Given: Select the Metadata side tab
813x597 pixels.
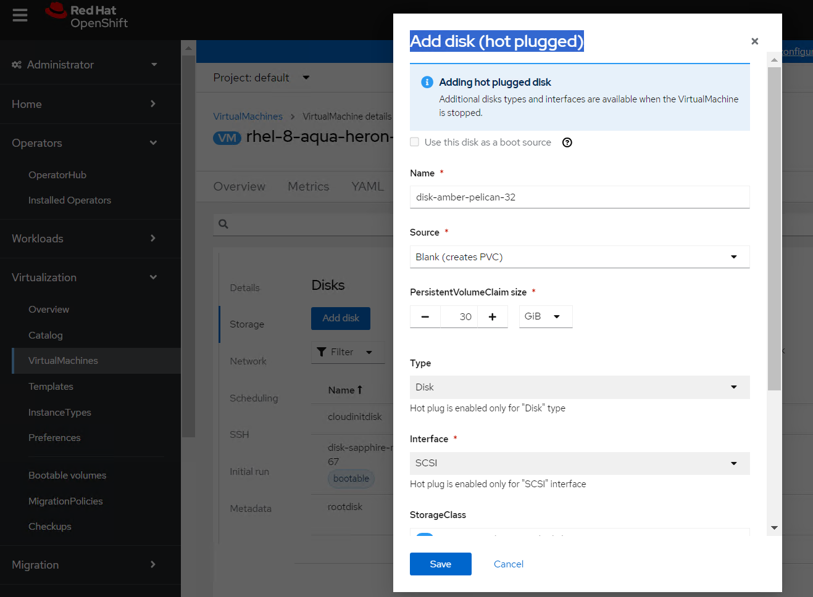Looking at the screenshot, I should [x=251, y=509].
